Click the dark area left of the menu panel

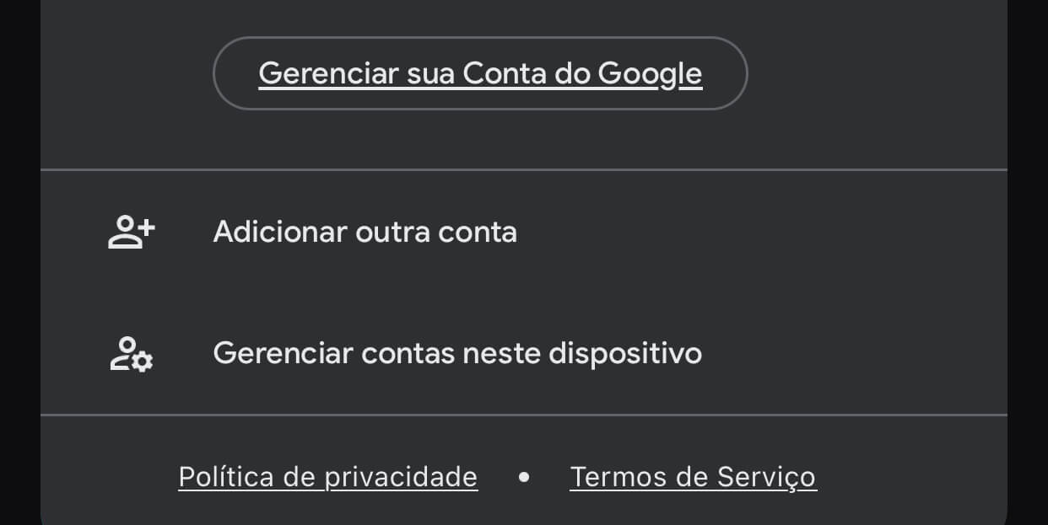pyautogui.click(x=19, y=262)
